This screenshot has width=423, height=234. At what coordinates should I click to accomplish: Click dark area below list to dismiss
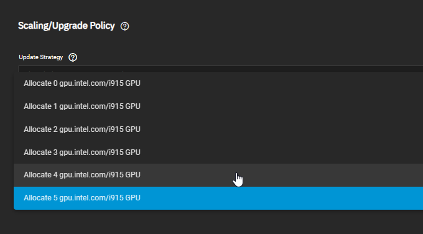(x=211, y=222)
